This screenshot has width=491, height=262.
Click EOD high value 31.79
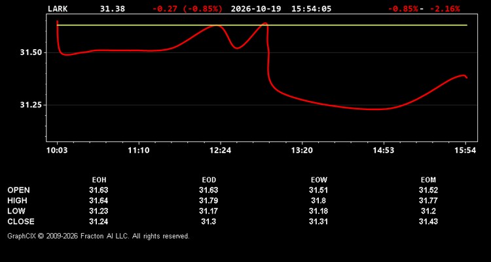pos(209,200)
